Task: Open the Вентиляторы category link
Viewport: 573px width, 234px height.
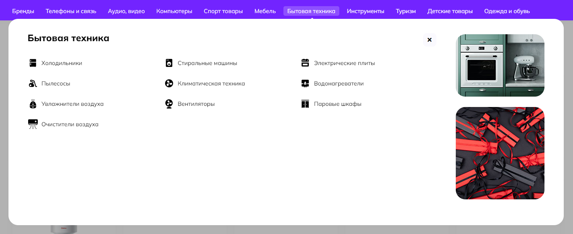Action: [196, 104]
